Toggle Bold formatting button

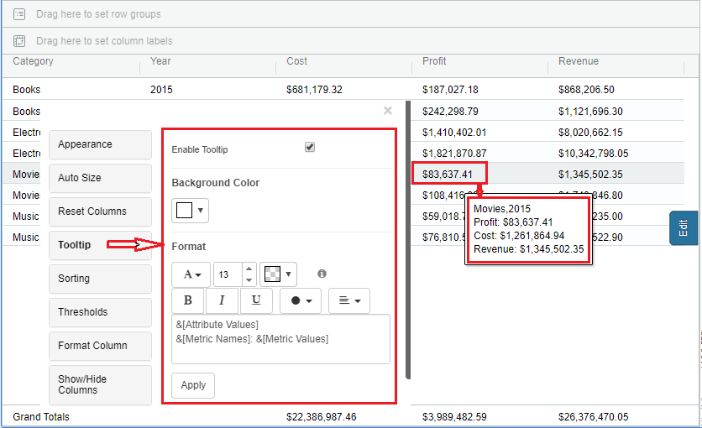click(x=188, y=300)
